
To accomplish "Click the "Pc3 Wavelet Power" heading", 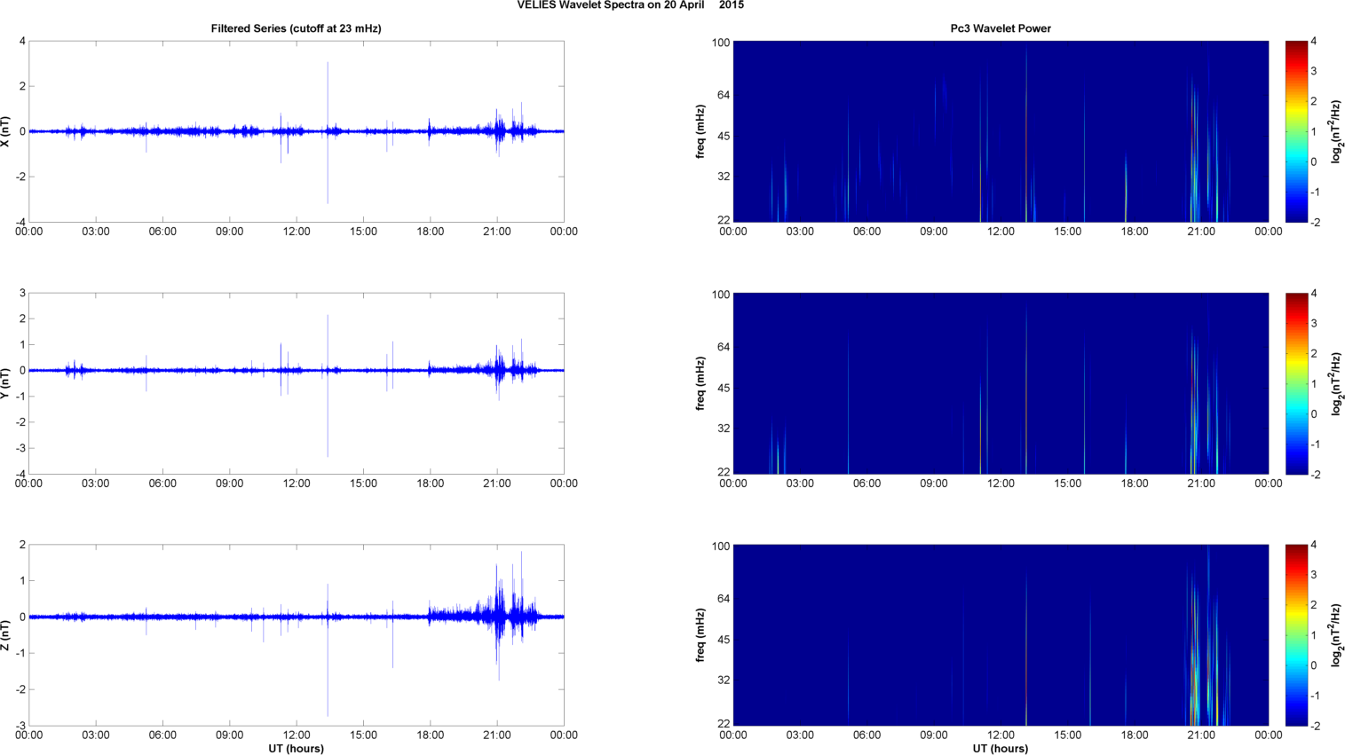I will 1001,28.
